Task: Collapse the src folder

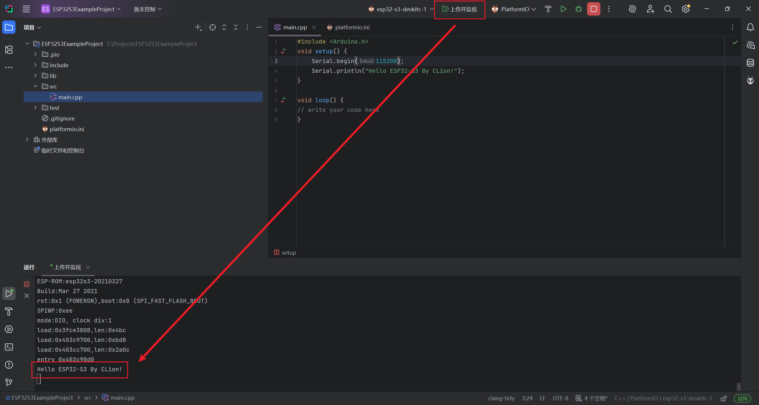Action: [35, 86]
